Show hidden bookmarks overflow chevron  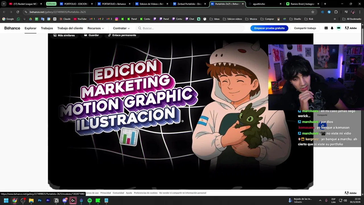(x=335, y=19)
